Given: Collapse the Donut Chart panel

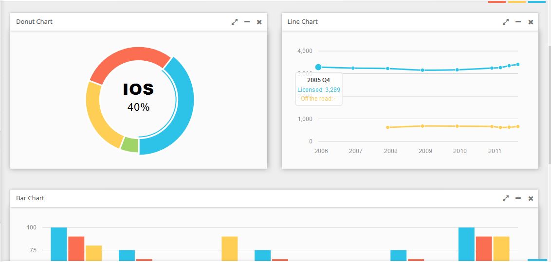Looking at the screenshot, I should pos(247,22).
